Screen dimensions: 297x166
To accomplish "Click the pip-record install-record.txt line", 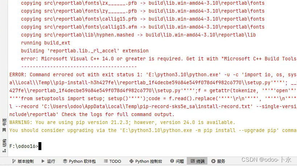I will tap(153, 107).
